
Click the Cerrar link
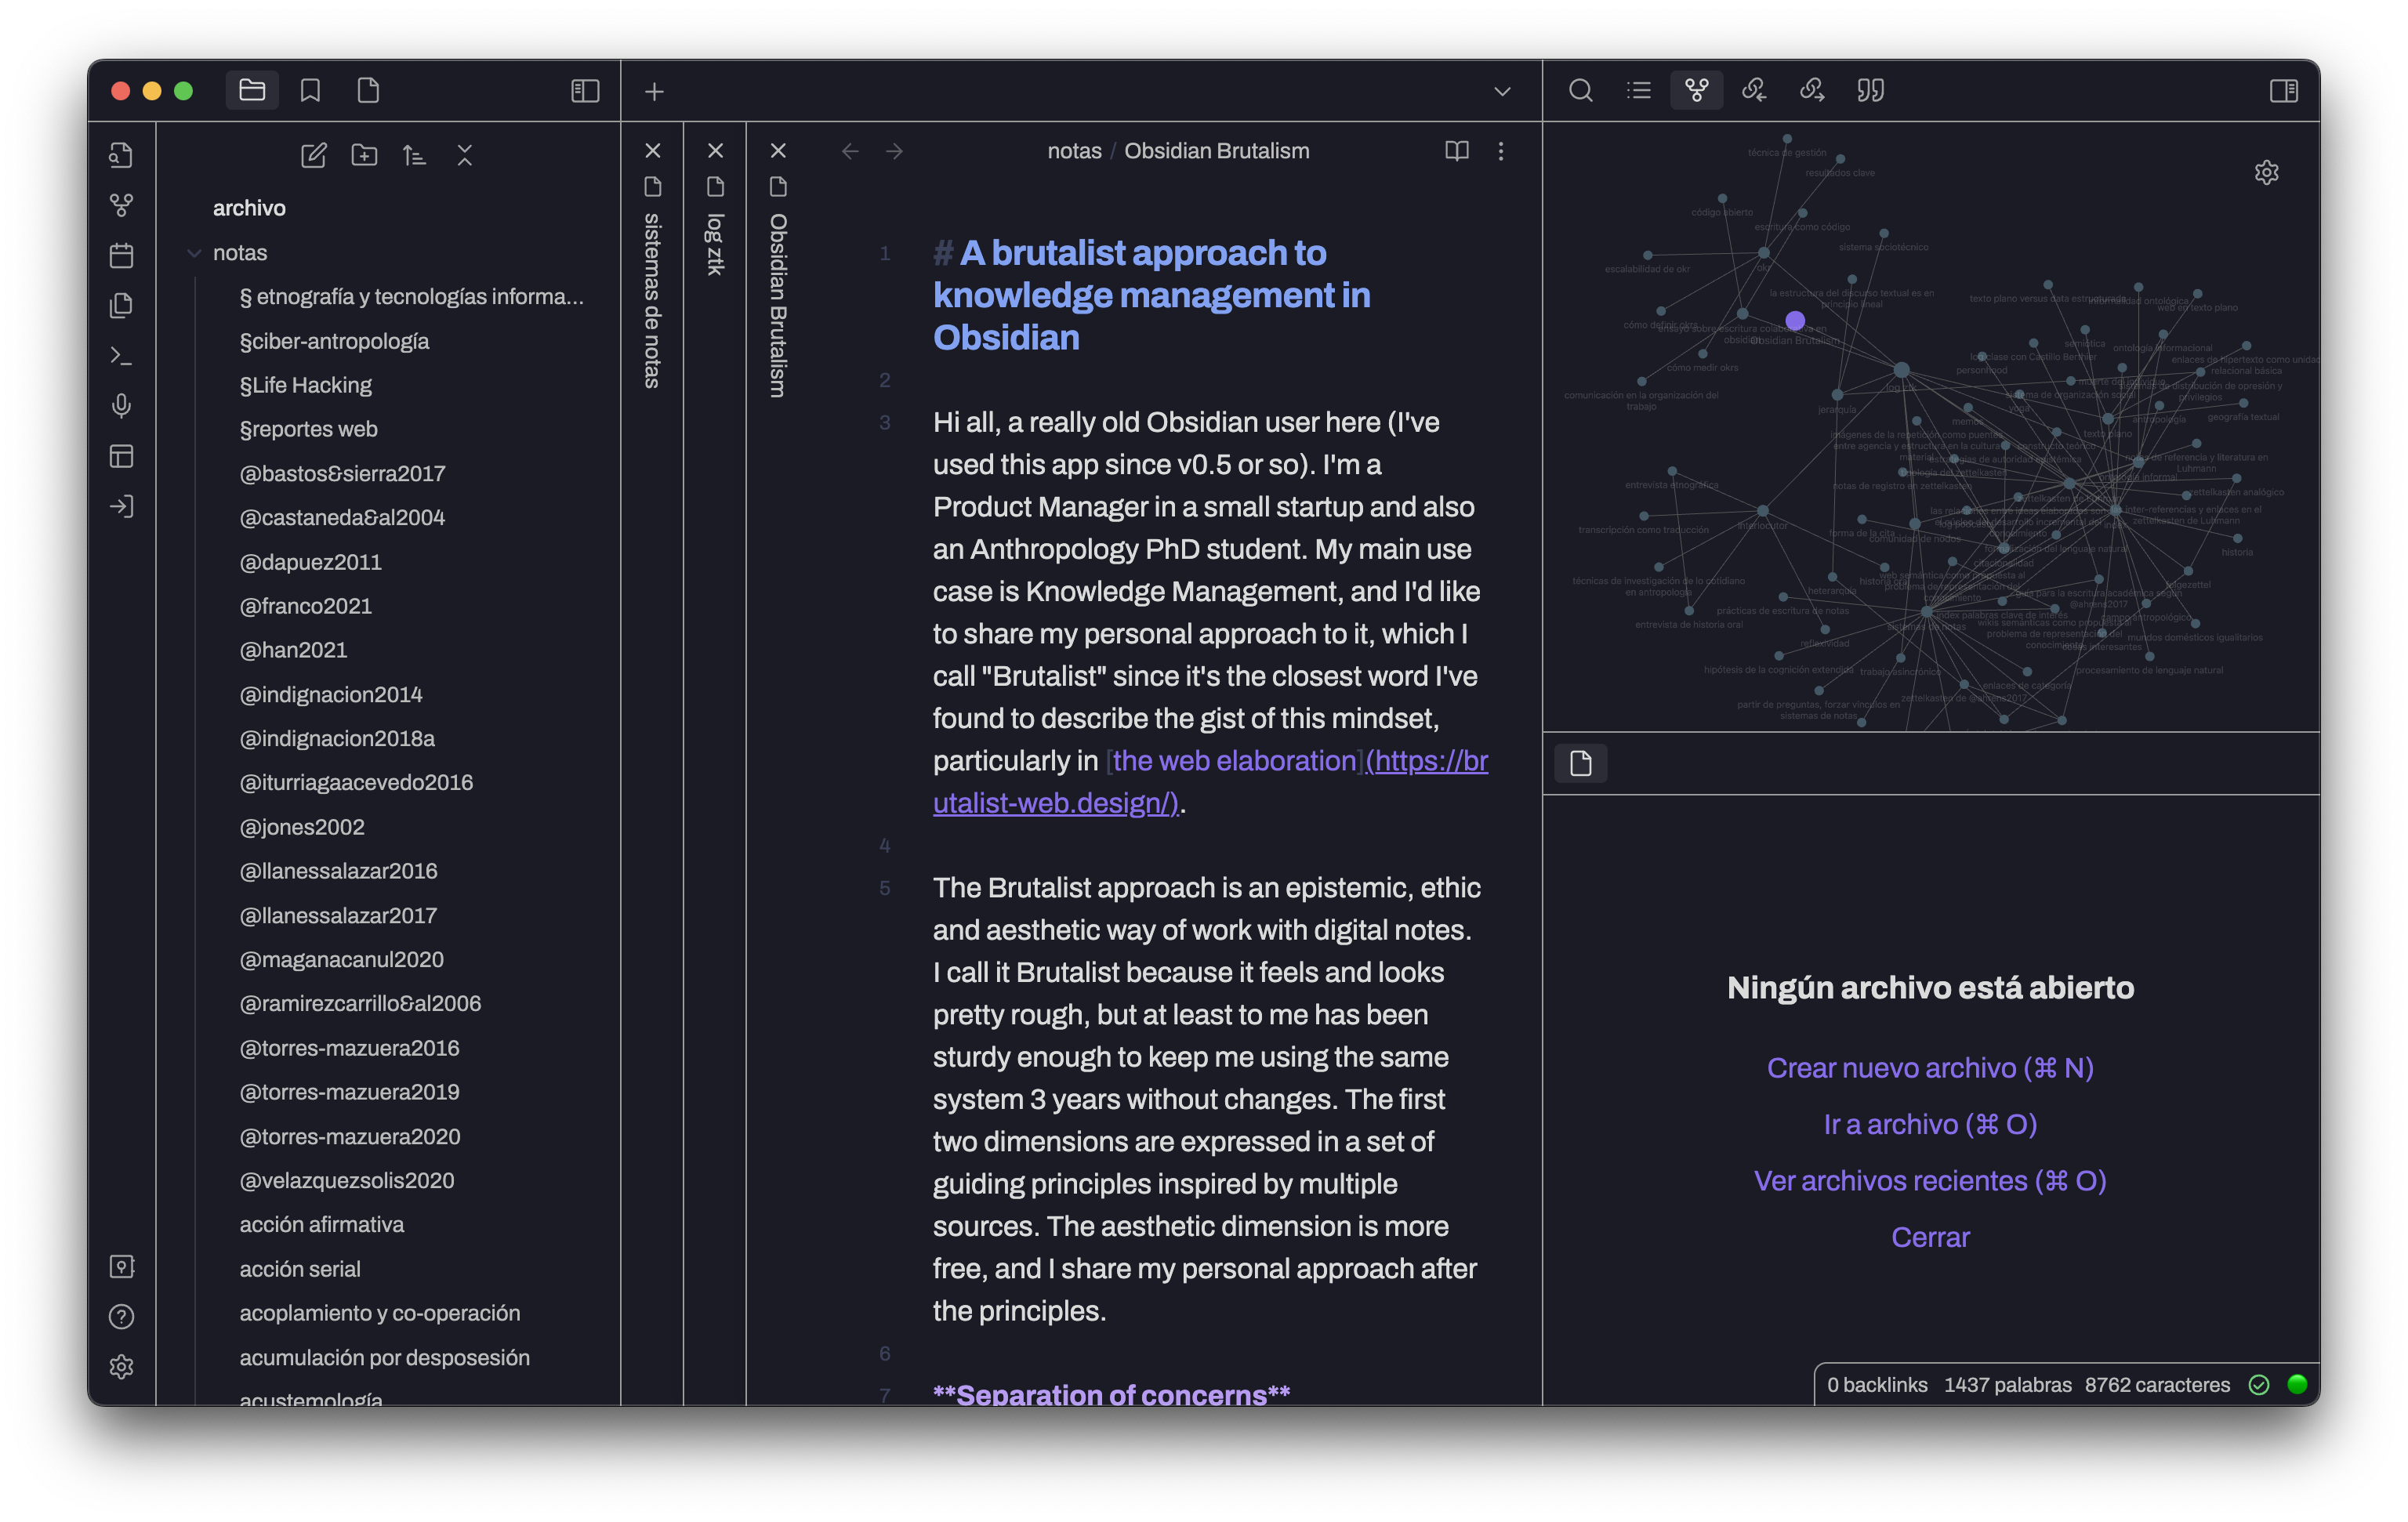tap(1930, 1237)
